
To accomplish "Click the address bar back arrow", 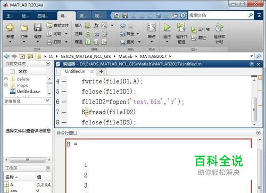I will pyautogui.click(x=7, y=56).
